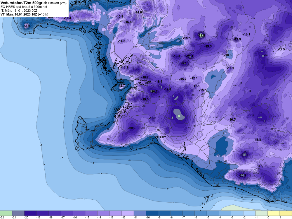The width and height of the screenshot is (292, 219).
Task: Click the -19.5 temperature value
Action: pos(145,99)
